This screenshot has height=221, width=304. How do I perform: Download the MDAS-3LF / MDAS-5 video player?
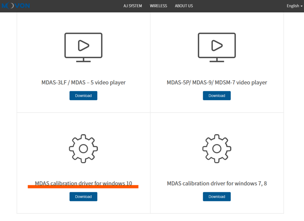83,95
